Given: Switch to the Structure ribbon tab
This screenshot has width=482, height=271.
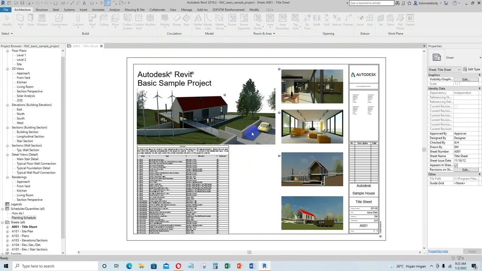Looking at the screenshot, I should [x=41, y=10].
